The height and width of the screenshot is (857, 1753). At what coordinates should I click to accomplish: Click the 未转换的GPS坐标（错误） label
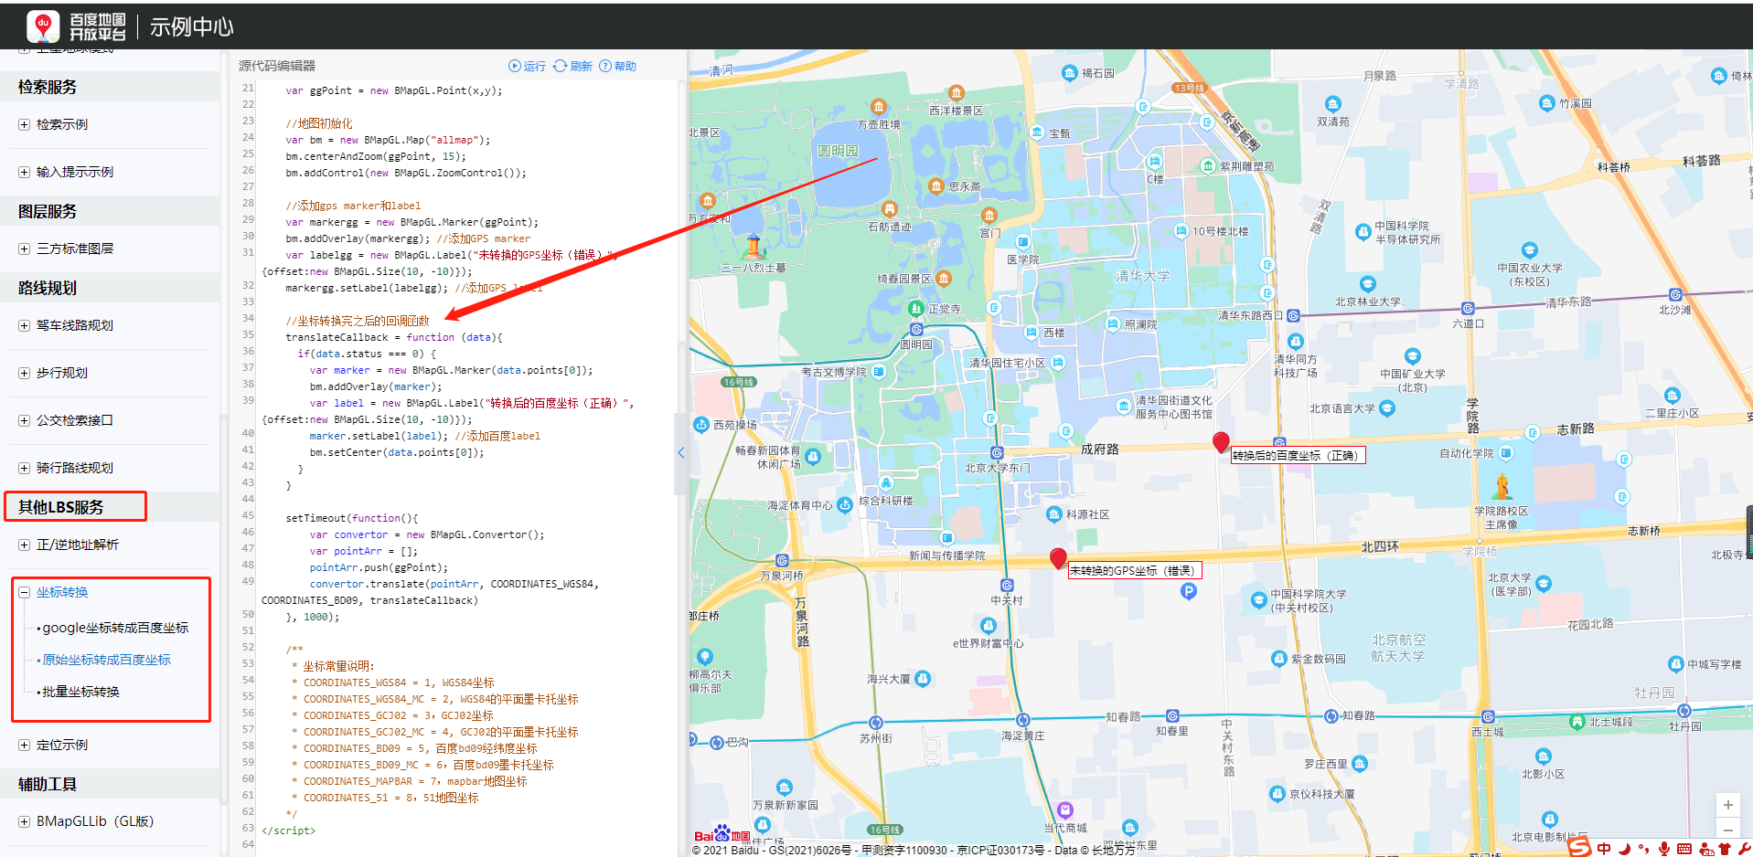(x=1134, y=570)
